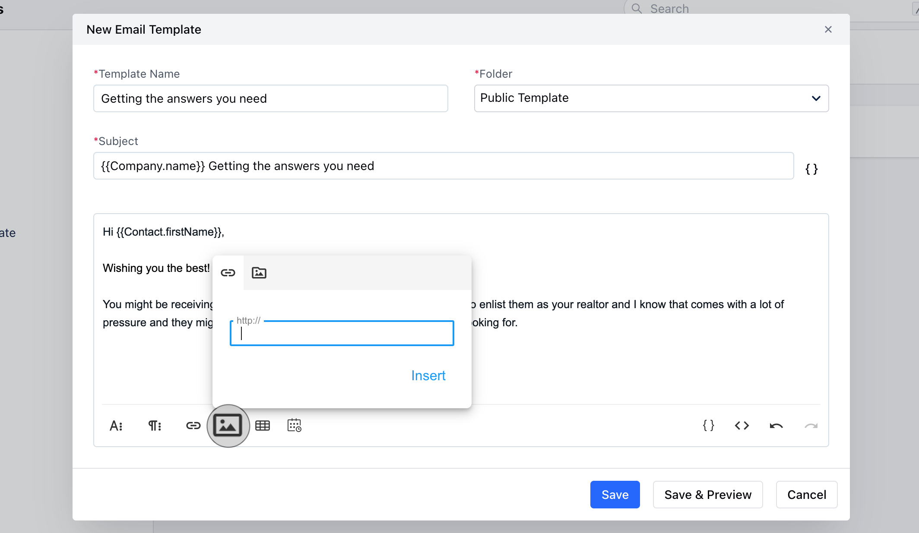Focus the http:// image URL field
The image size is (919, 533).
tap(342, 334)
